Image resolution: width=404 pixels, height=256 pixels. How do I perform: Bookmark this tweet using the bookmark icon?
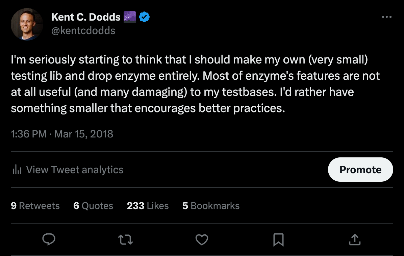point(278,240)
